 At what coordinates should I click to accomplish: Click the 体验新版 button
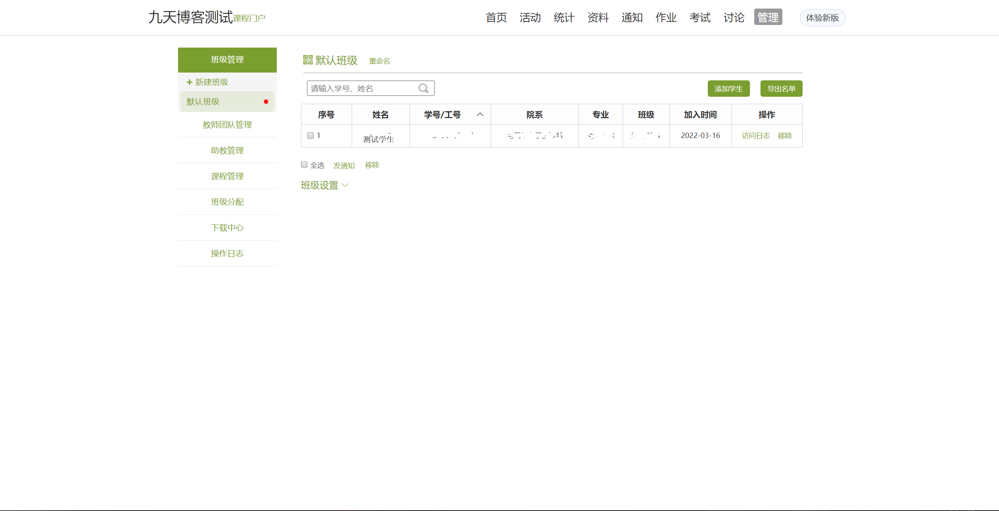(x=822, y=18)
